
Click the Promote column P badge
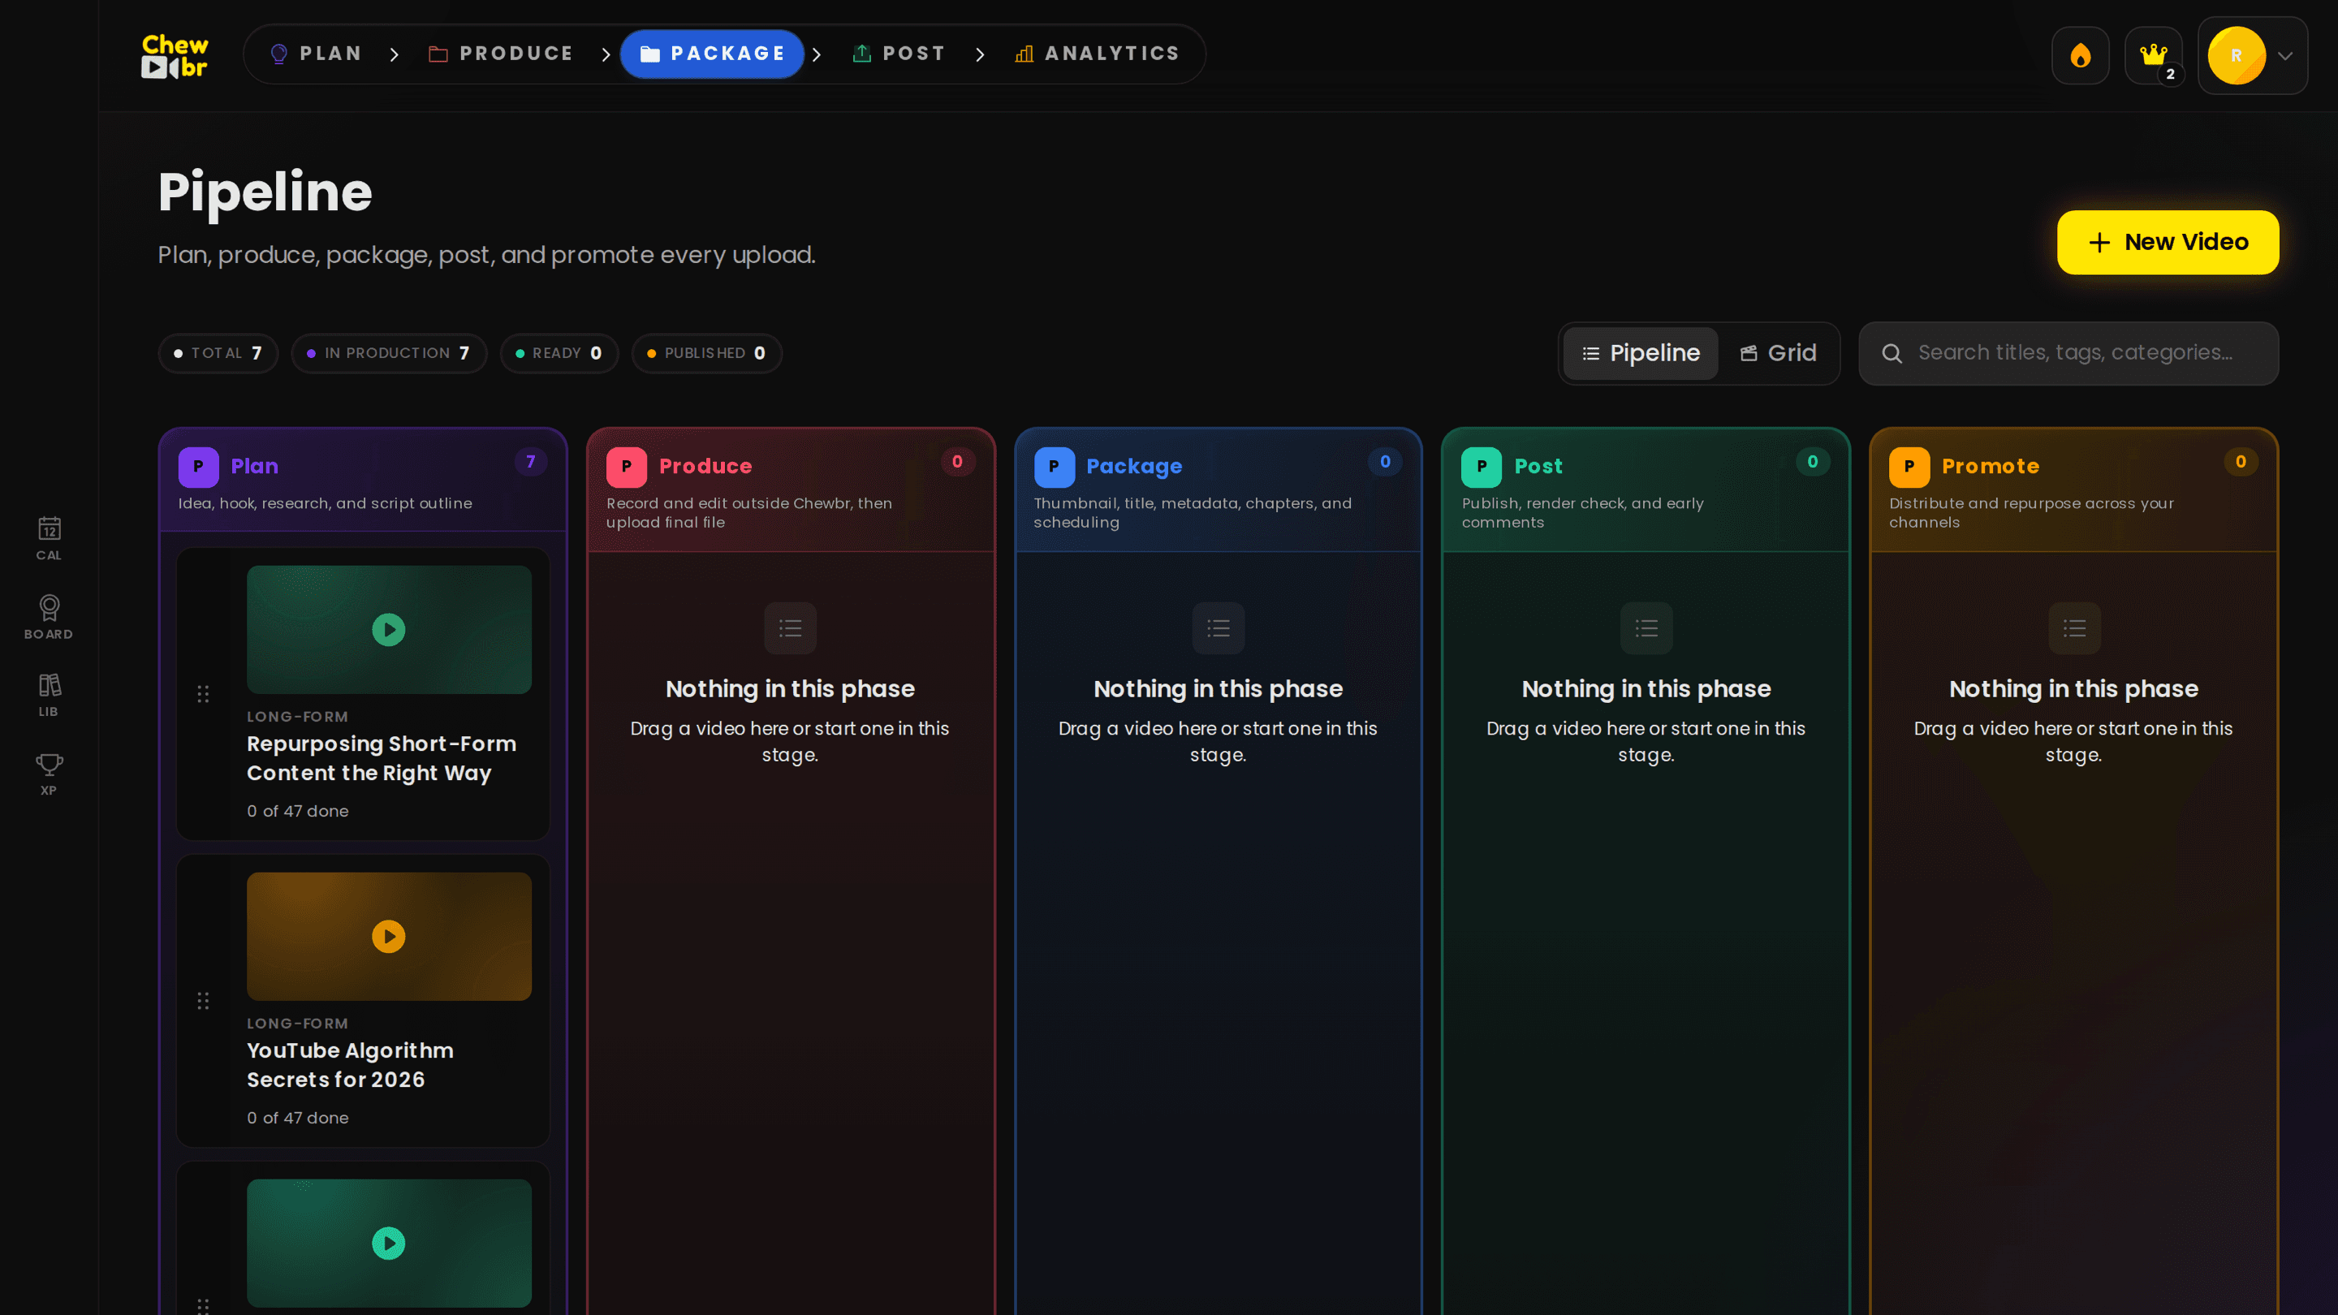click(1909, 467)
